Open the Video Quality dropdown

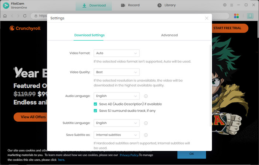coord(116,72)
